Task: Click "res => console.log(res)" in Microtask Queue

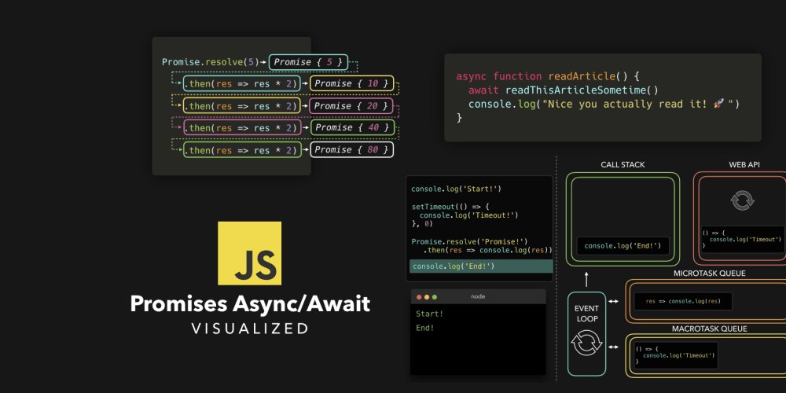Action: pos(683,301)
